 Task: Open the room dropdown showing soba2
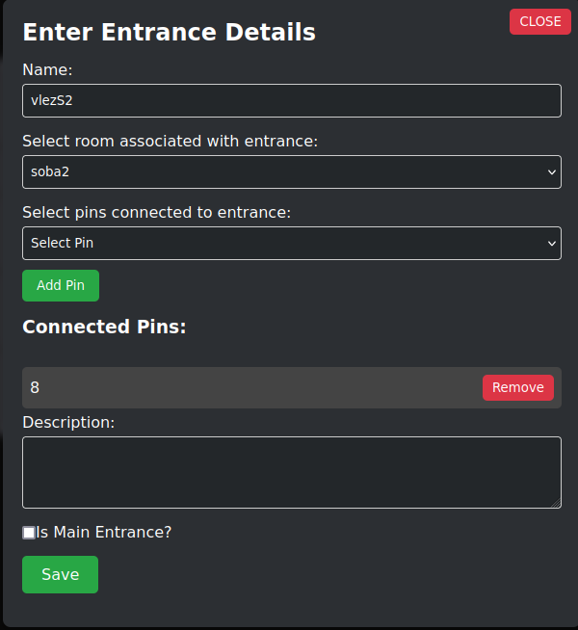click(291, 171)
